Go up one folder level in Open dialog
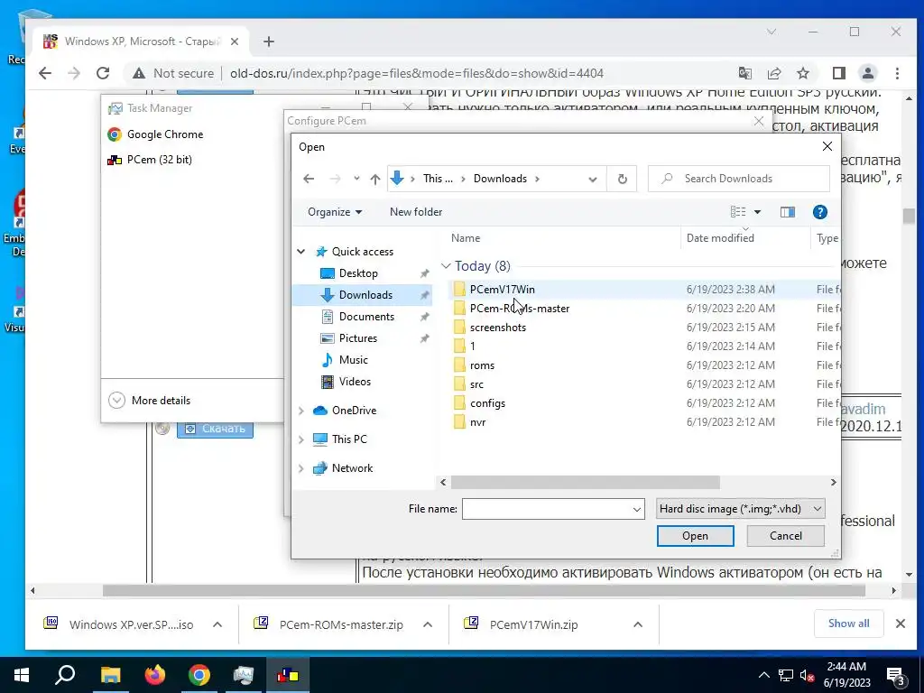Screen dimensions: 924x693 coord(374,179)
